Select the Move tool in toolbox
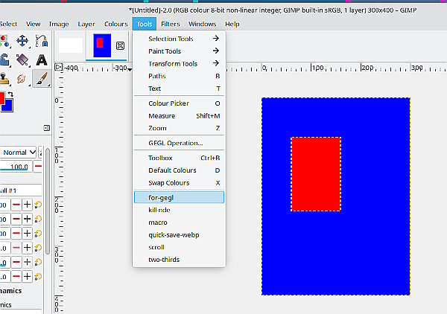447x314 pixels. pyautogui.click(x=22, y=41)
